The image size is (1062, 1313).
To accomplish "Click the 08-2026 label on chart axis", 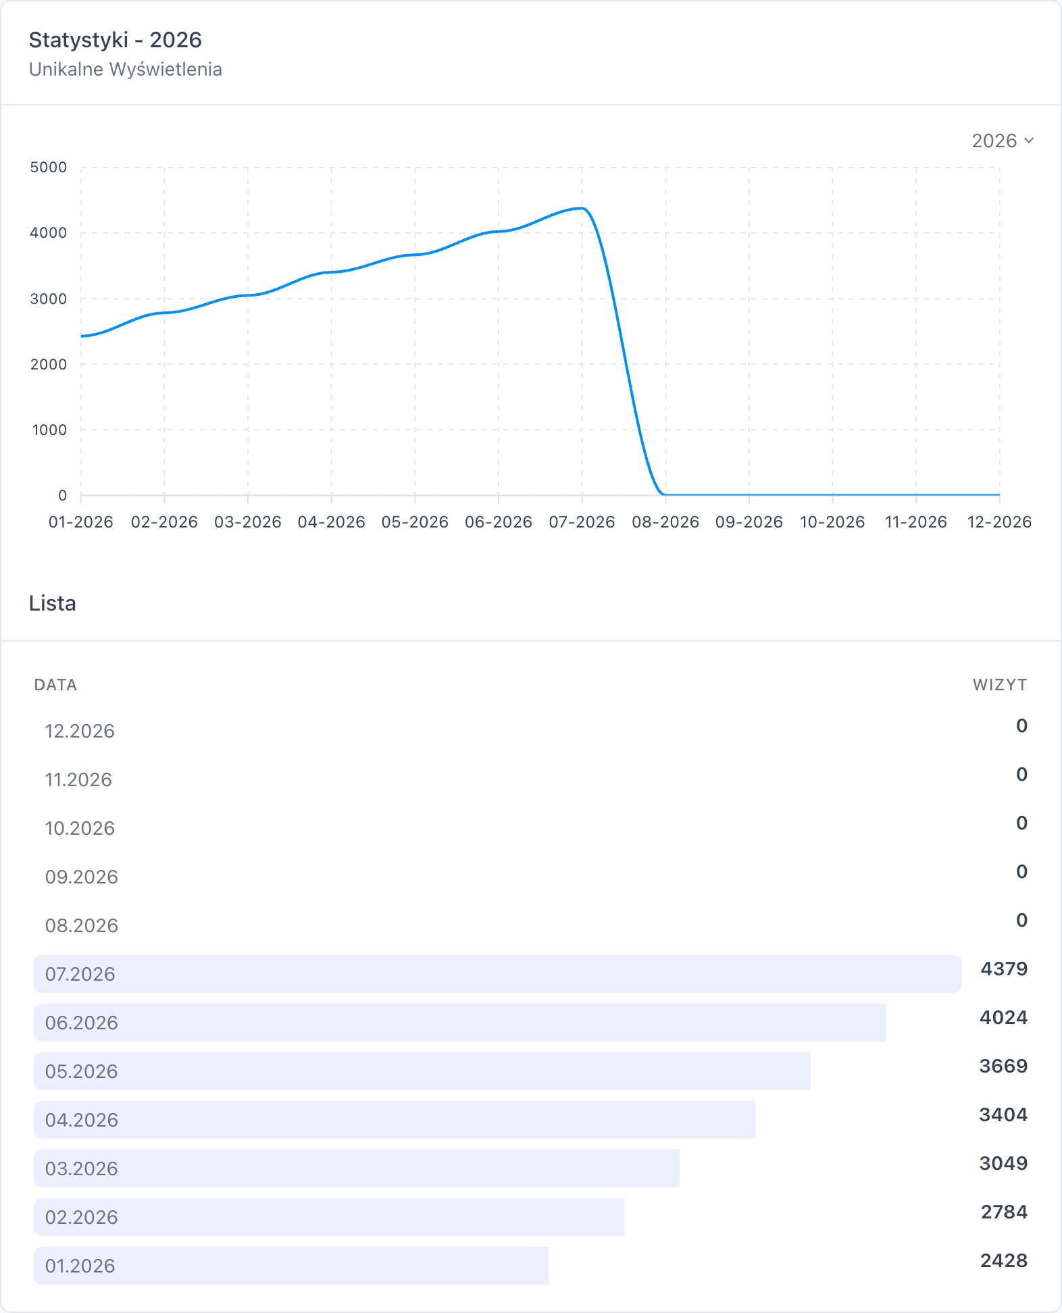I will click(665, 522).
